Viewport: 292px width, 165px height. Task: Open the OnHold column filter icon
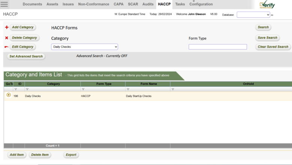pos(173,89)
